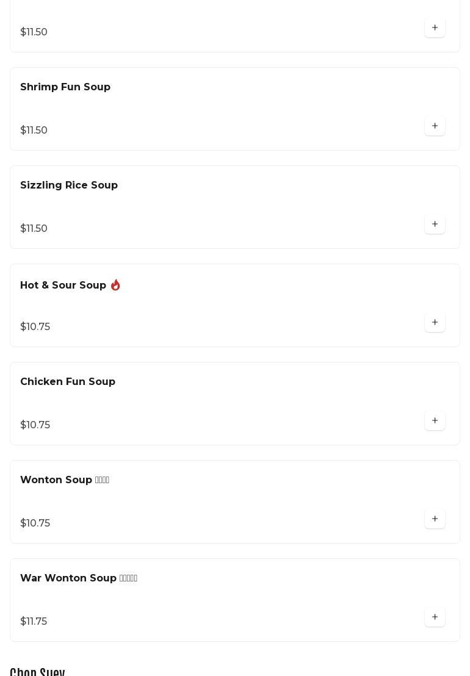
Task: Click the $10.75 price under Chicken Fun Soup
Action: (35, 425)
